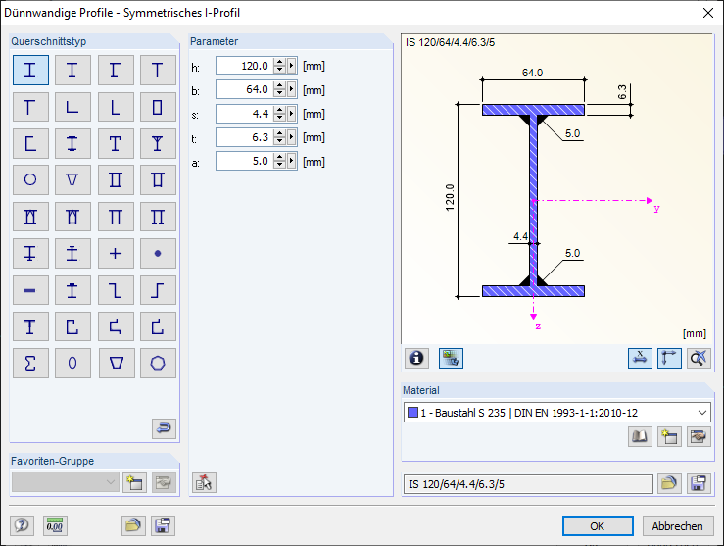Toggle principal axes display in preview

click(669, 358)
